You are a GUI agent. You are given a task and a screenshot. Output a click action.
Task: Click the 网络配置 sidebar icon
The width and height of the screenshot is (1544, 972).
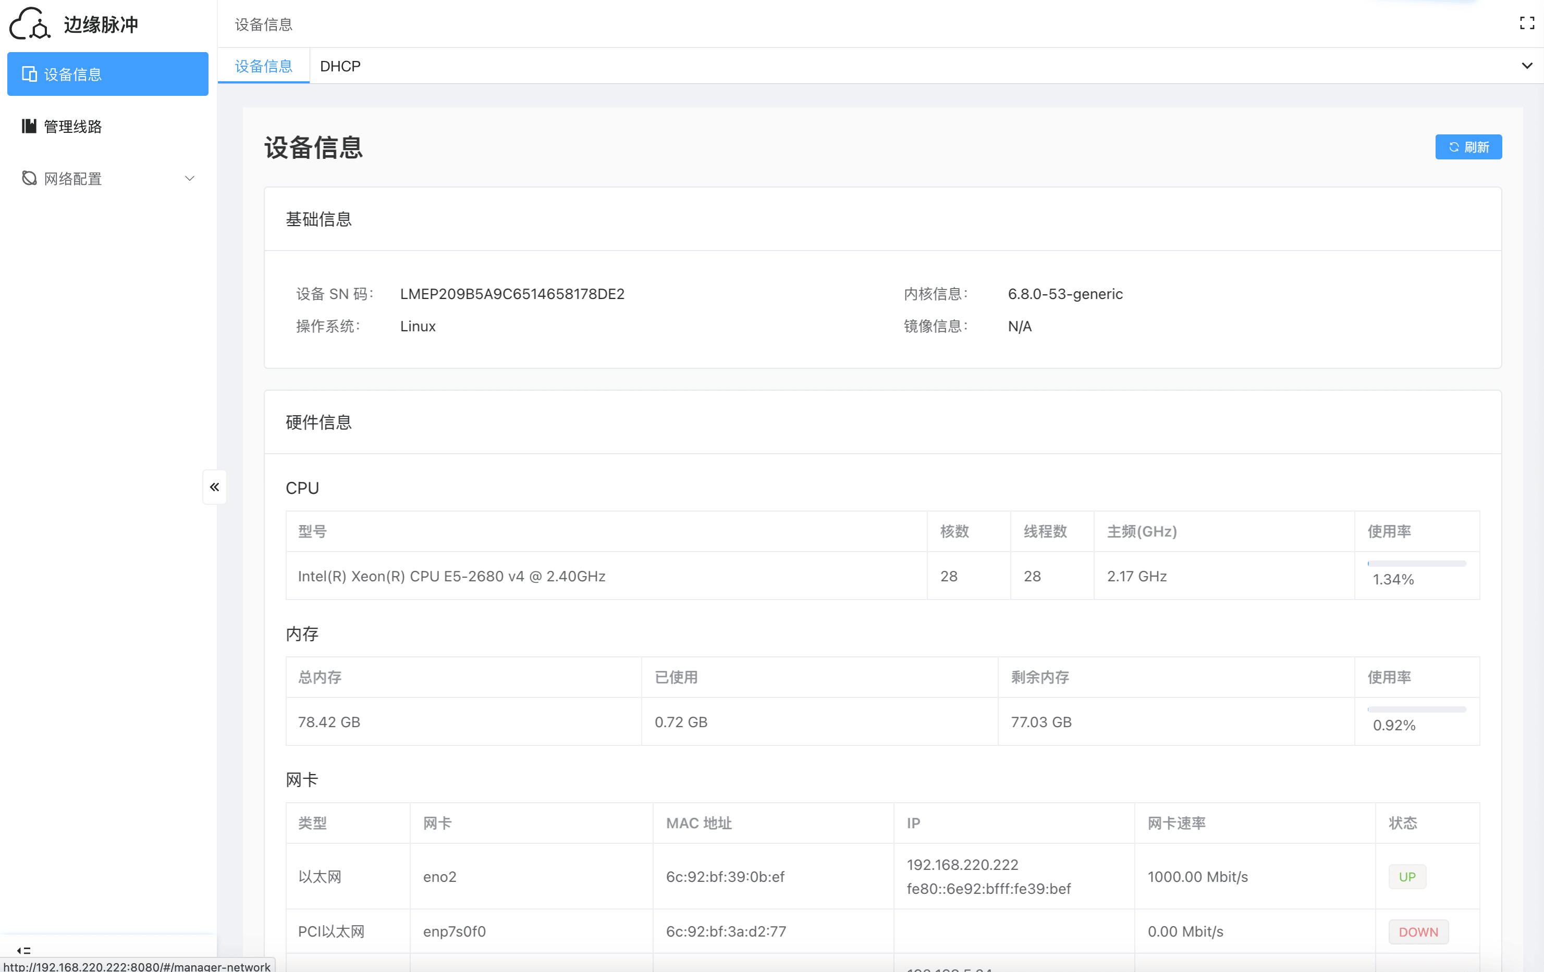click(x=29, y=178)
